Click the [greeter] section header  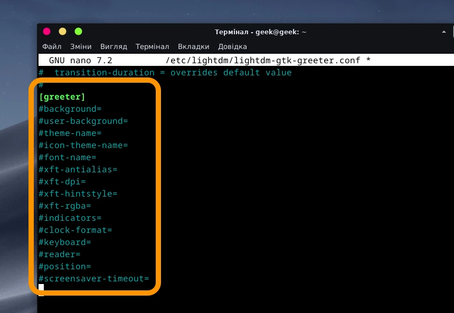coord(62,97)
